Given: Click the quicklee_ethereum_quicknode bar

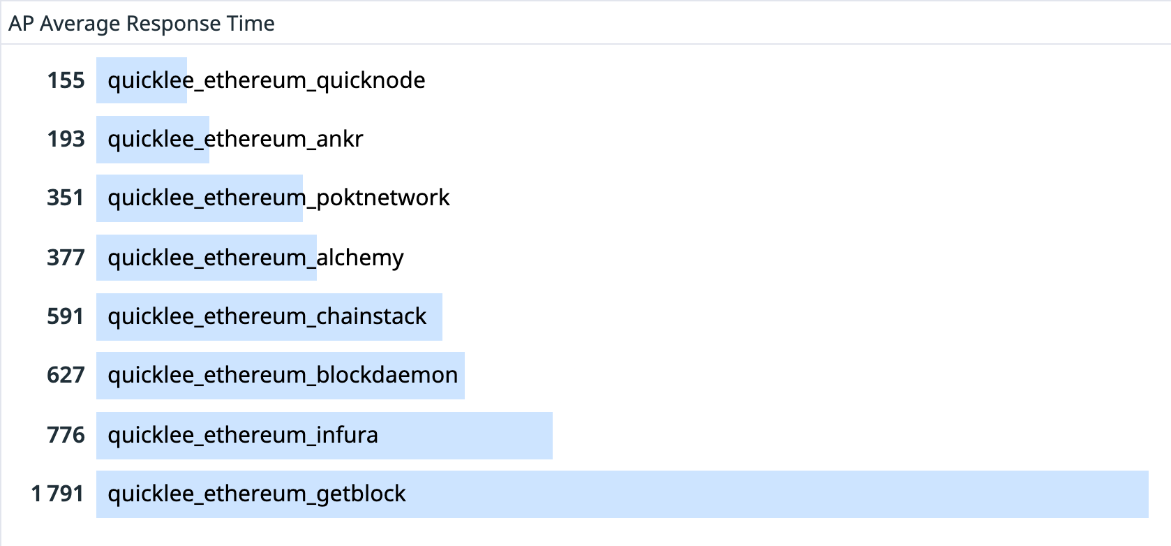Looking at the screenshot, I should [x=142, y=80].
